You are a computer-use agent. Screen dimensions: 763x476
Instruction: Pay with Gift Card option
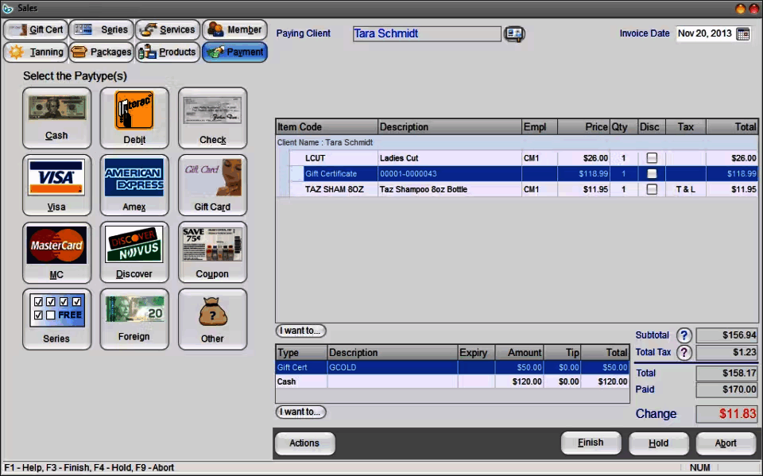point(212,185)
